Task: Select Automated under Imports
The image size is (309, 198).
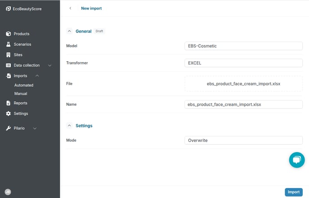Action: (x=24, y=85)
